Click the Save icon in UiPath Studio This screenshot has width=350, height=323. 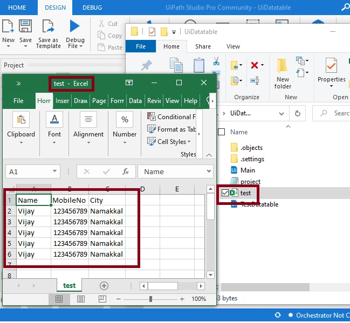click(x=25, y=26)
